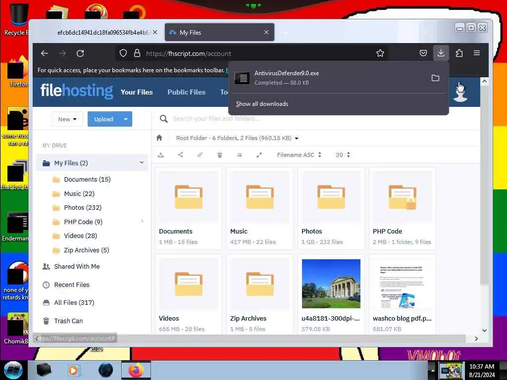Screen dimensions: 507x380
Task: Open the Documents folder tile
Action: (x=189, y=208)
